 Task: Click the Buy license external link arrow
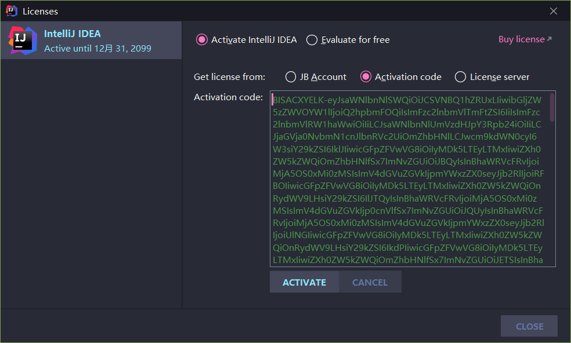tap(550, 39)
